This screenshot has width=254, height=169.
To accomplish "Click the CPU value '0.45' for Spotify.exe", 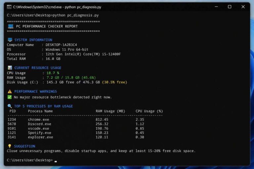I will tap(140, 133).
